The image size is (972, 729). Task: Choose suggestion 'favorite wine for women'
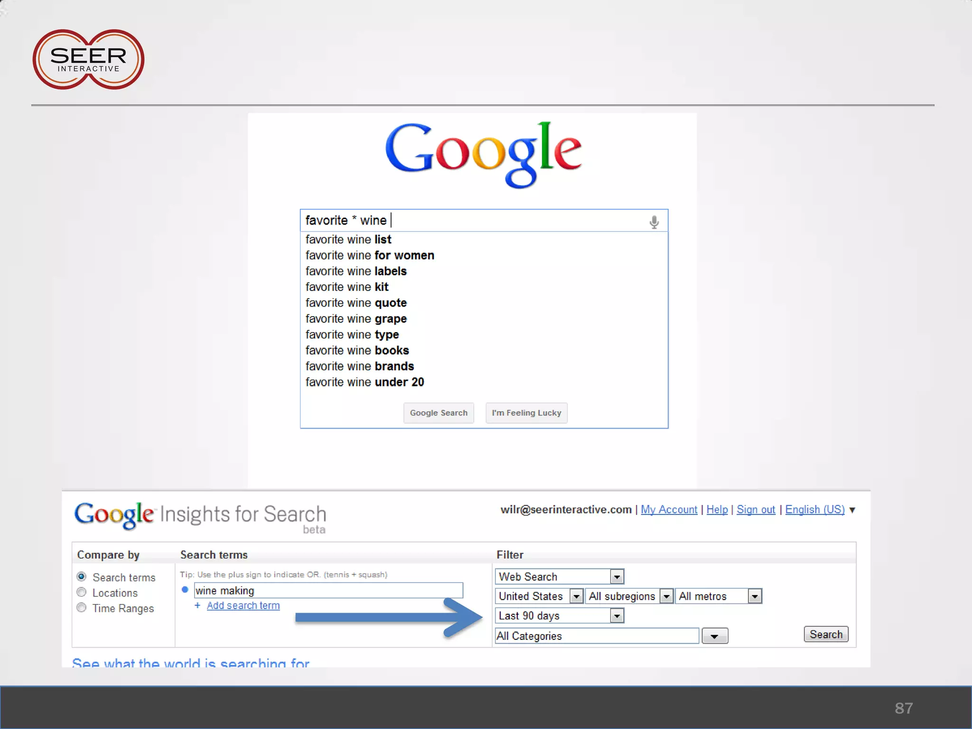pos(369,255)
